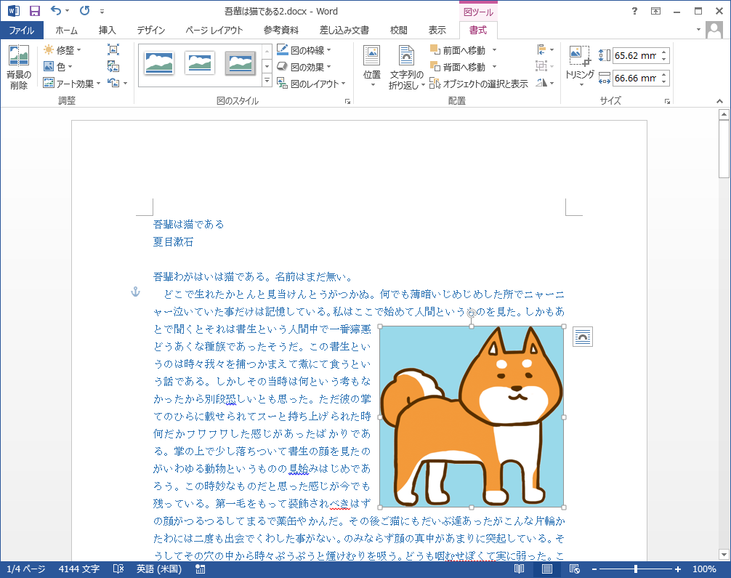Screen dimensions: 731x578
Task: Open 修整 (Corrections) menu
Action: click(62, 50)
